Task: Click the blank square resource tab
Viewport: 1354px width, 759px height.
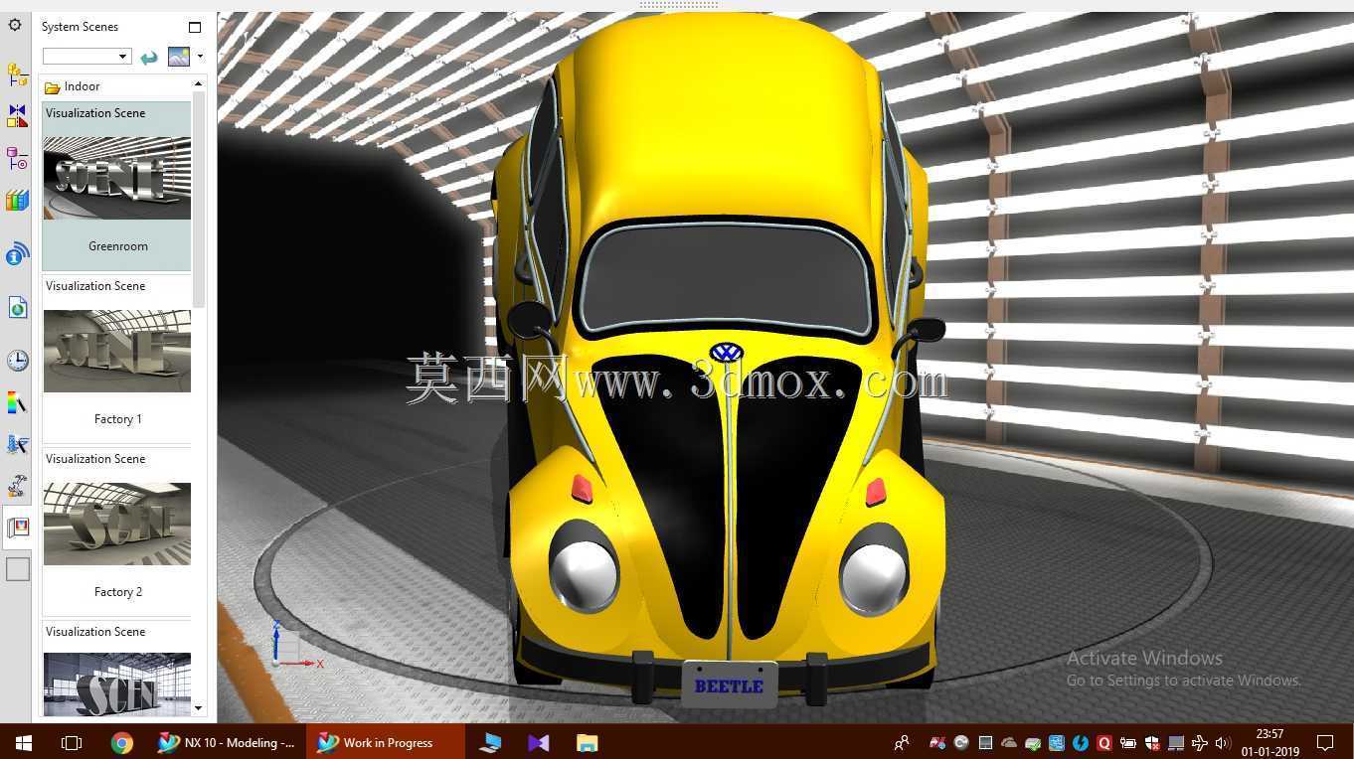Action: click(18, 569)
